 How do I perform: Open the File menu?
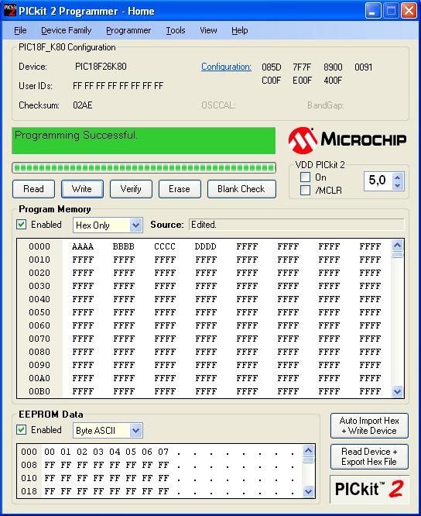coord(20,31)
